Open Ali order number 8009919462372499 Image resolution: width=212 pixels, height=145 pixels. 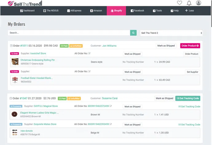pyautogui.click(x=98, y=106)
